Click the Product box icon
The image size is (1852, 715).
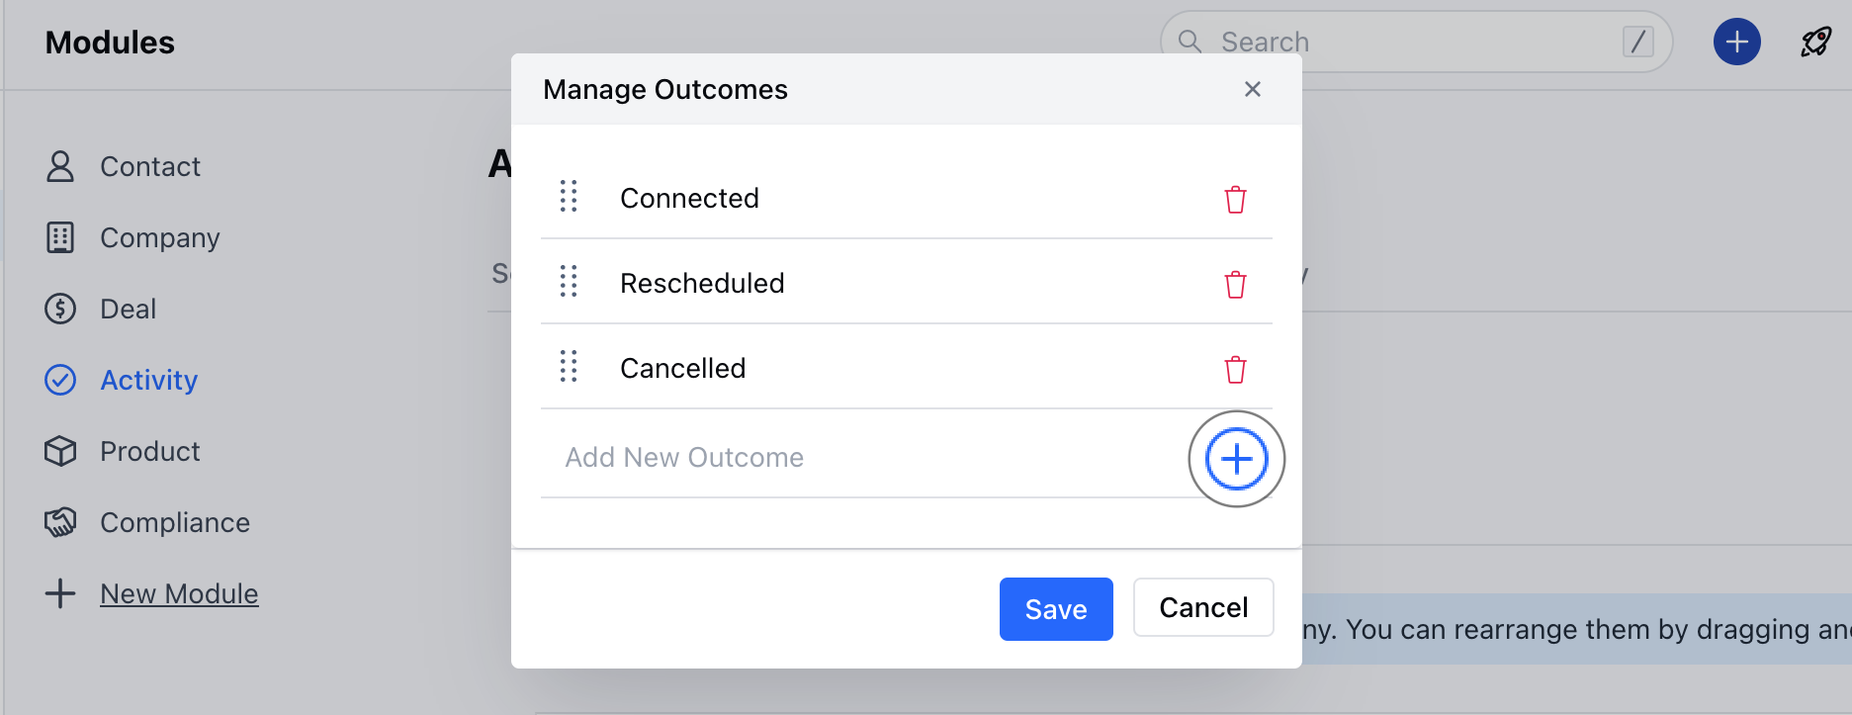60,451
